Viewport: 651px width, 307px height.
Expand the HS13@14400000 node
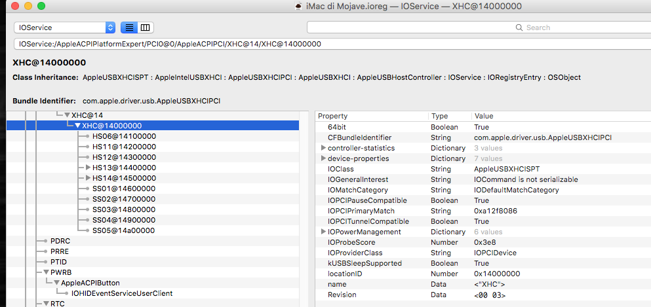click(88, 168)
